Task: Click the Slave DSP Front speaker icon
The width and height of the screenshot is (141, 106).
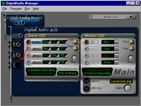Action: pyautogui.click(x=76, y=42)
